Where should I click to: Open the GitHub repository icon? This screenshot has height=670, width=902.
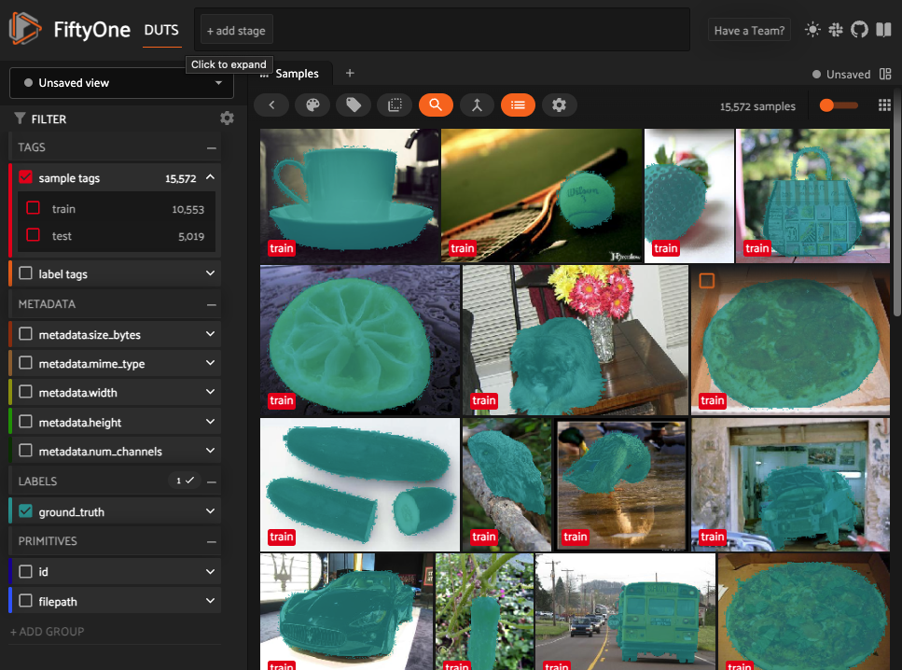click(859, 30)
